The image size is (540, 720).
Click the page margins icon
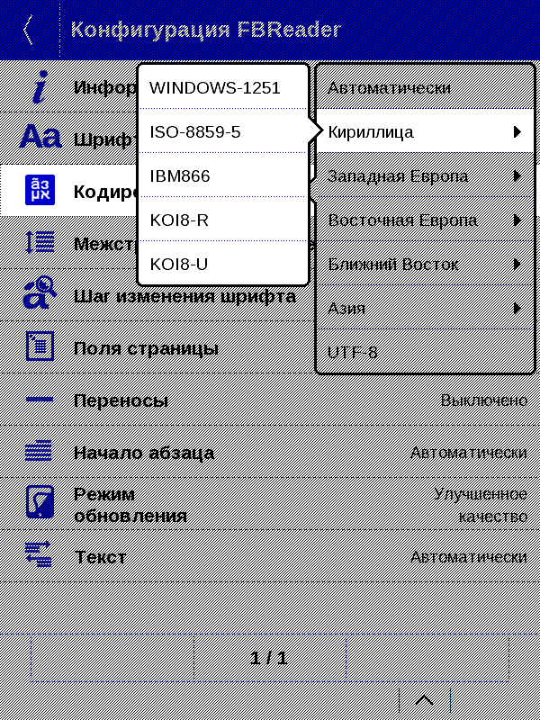[x=40, y=346]
